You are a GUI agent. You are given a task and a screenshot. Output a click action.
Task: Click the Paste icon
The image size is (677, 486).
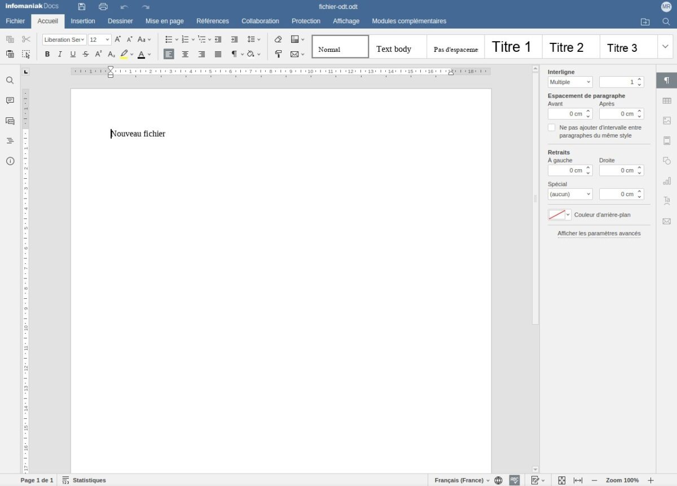[x=10, y=54]
